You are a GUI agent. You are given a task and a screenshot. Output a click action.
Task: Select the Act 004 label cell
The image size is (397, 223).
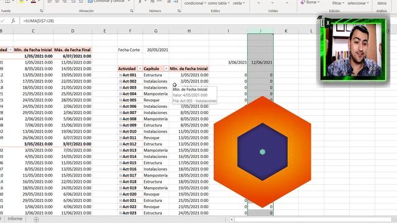[x=130, y=94]
